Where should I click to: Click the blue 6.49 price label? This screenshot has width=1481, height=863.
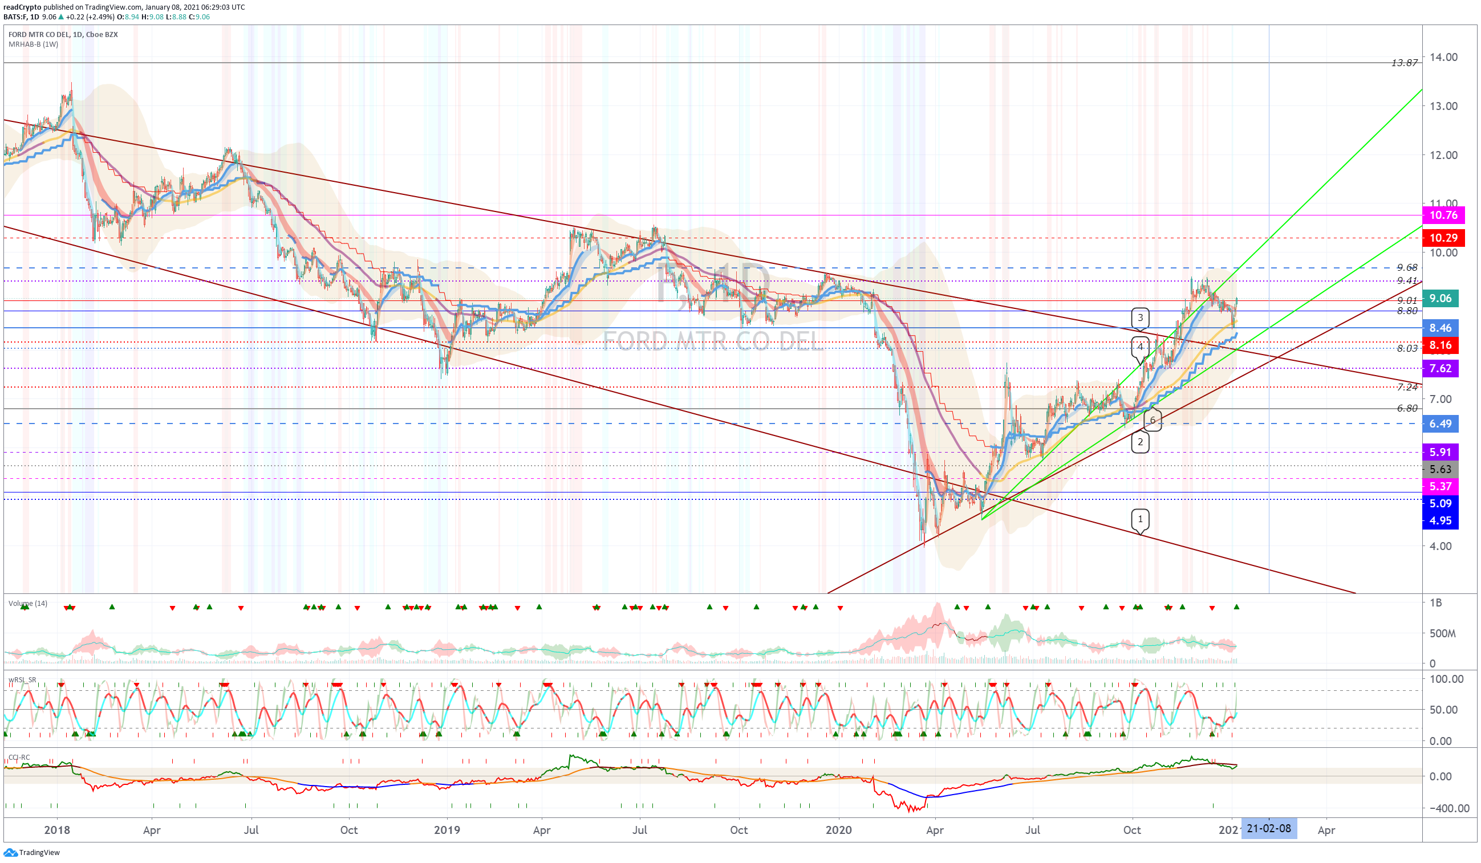tap(1440, 424)
